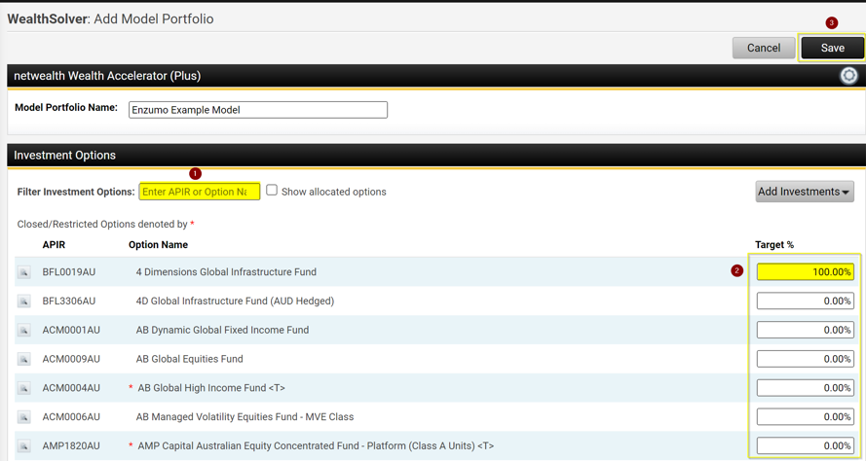Image resolution: width=866 pixels, height=461 pixels.
Task: Expand the Add Investments dropdown
Action: pyautogui.click(x=804, y=192)
